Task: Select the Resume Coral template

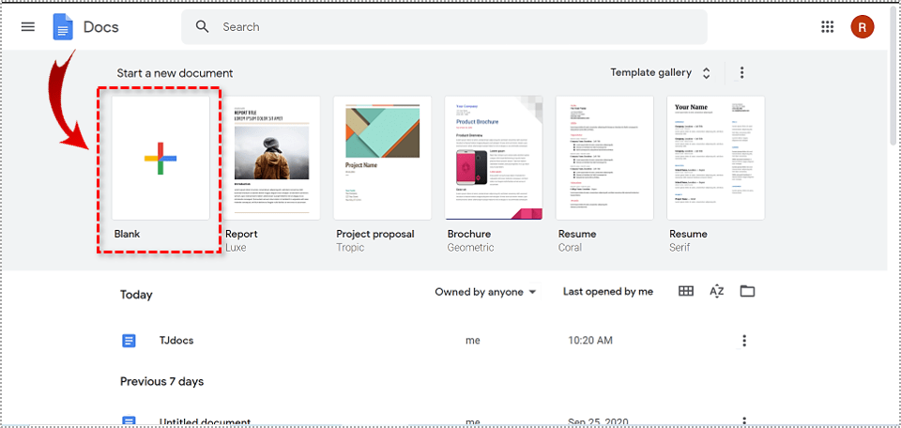Action: coord(604,158)
